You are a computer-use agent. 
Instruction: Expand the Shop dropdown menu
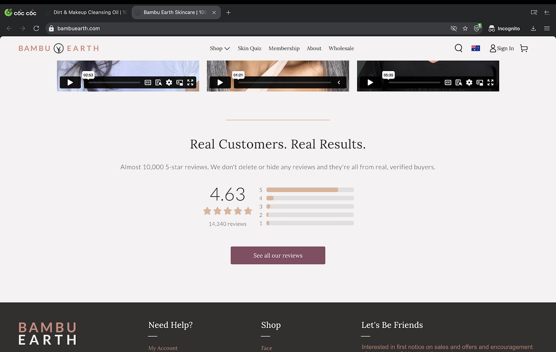click(220, 48)
